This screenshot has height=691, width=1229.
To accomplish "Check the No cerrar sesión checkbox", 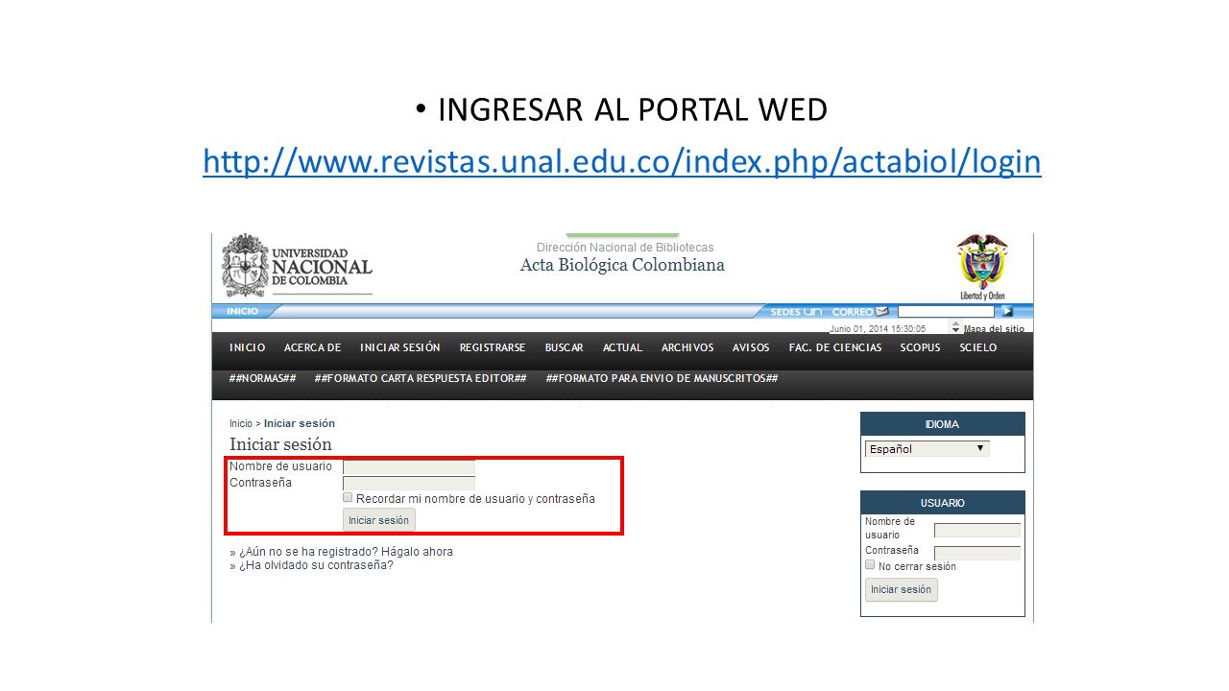I will pos(870,565).
